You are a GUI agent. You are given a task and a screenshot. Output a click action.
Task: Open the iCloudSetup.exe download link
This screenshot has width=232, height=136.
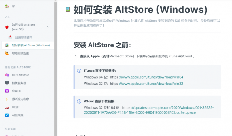point(149,110)
